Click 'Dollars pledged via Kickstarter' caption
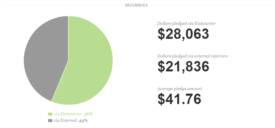The image size is (275, 128). coord(187,23)
